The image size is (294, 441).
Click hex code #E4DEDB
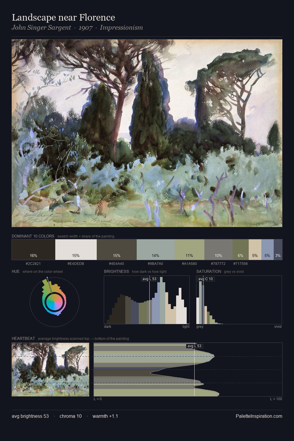(76, 264)
